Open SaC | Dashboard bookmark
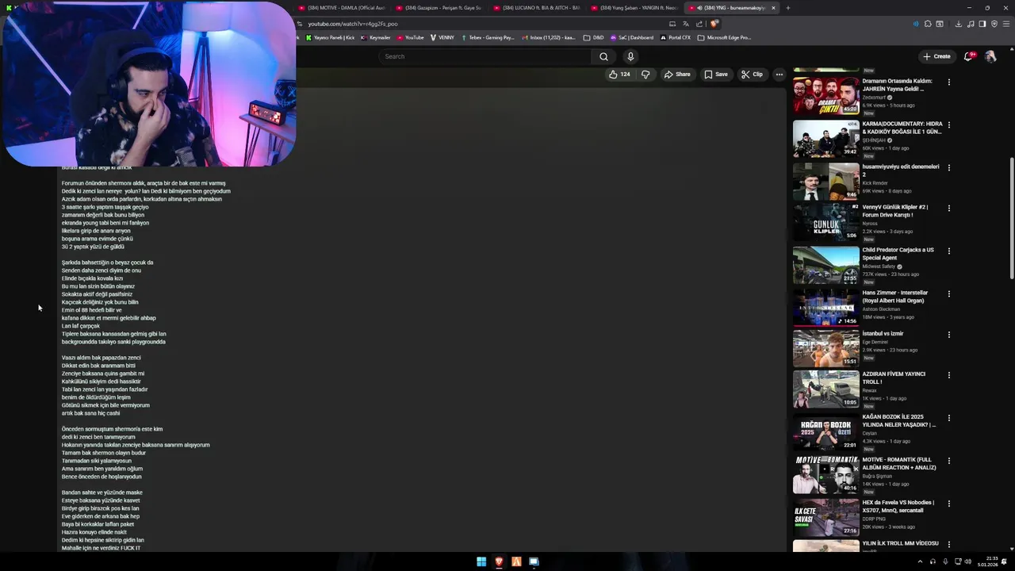 [632, 37]
